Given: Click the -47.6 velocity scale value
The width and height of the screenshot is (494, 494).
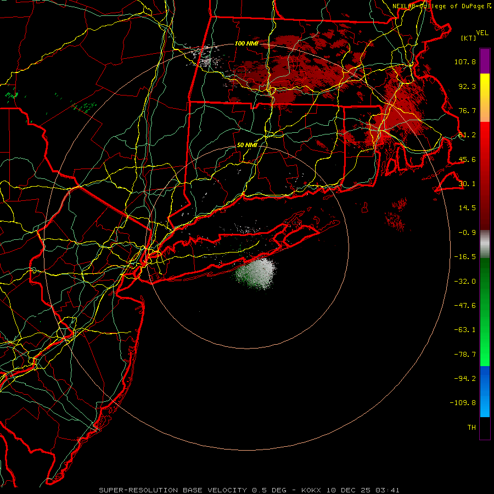Looking at the screenshot, I should point(465,306).
